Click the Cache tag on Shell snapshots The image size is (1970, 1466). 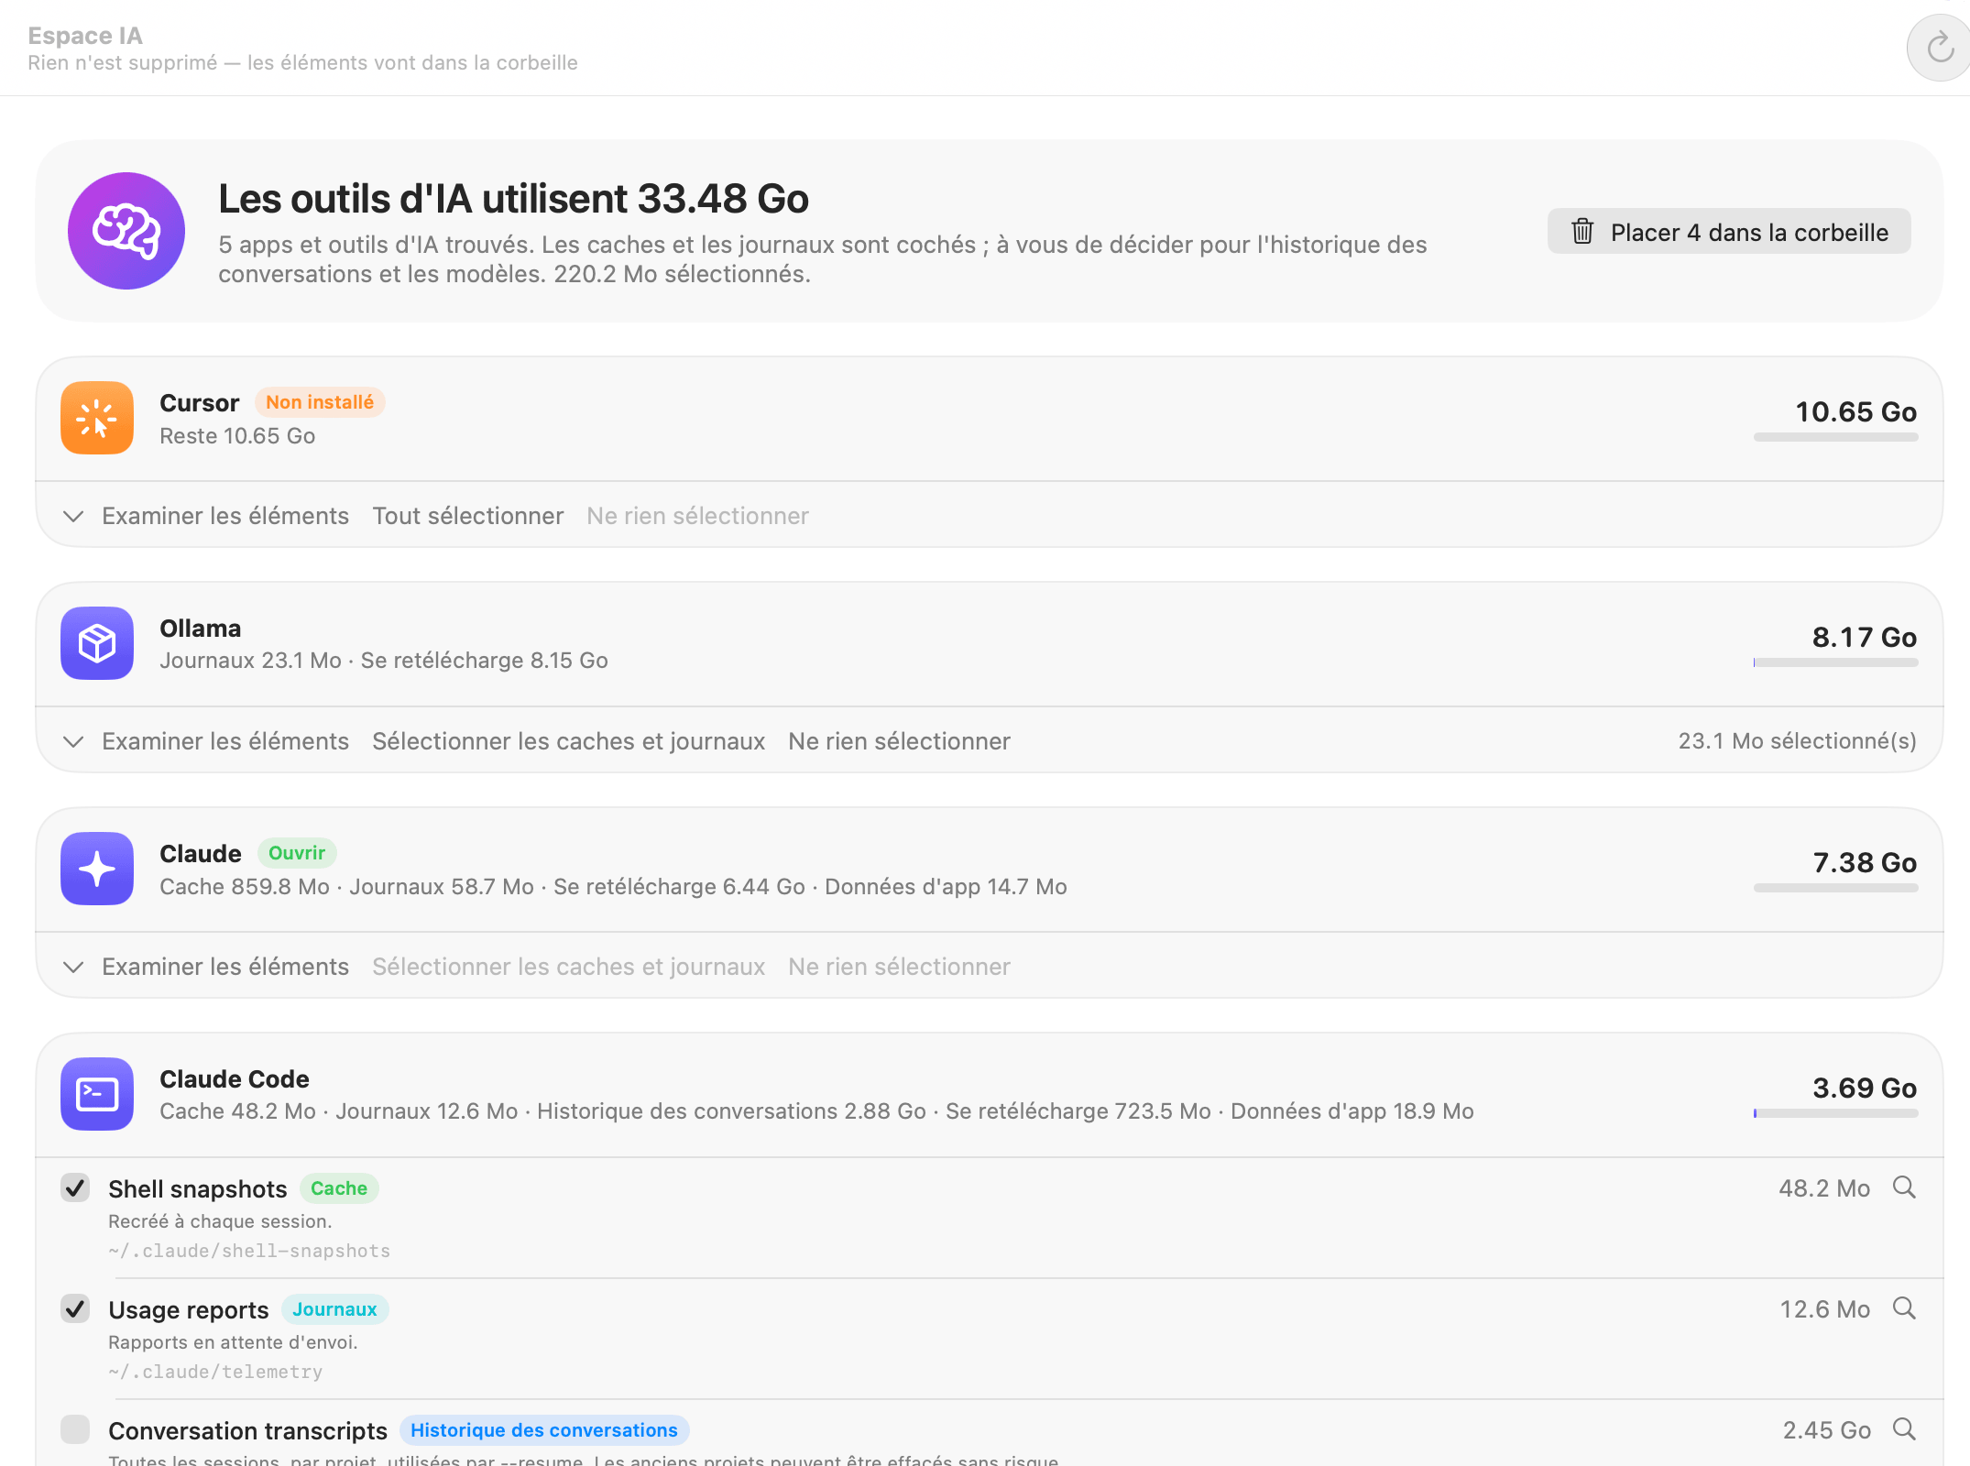[x=339, y=1188]
